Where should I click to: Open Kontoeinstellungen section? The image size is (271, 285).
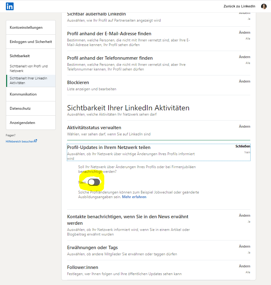pyautogui.click(x=31, y=28)
